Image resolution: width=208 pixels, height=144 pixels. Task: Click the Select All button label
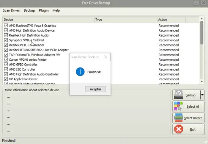click(193, 107)
